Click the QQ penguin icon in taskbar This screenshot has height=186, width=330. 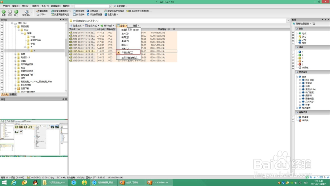tap(35, 182)
